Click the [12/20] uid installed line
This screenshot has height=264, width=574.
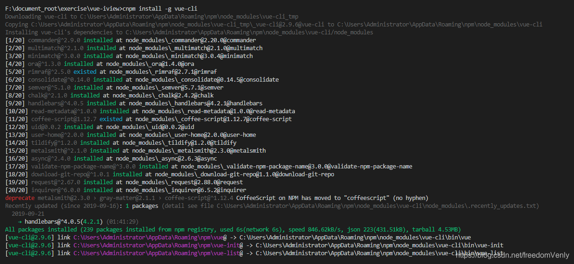point(100,127)
